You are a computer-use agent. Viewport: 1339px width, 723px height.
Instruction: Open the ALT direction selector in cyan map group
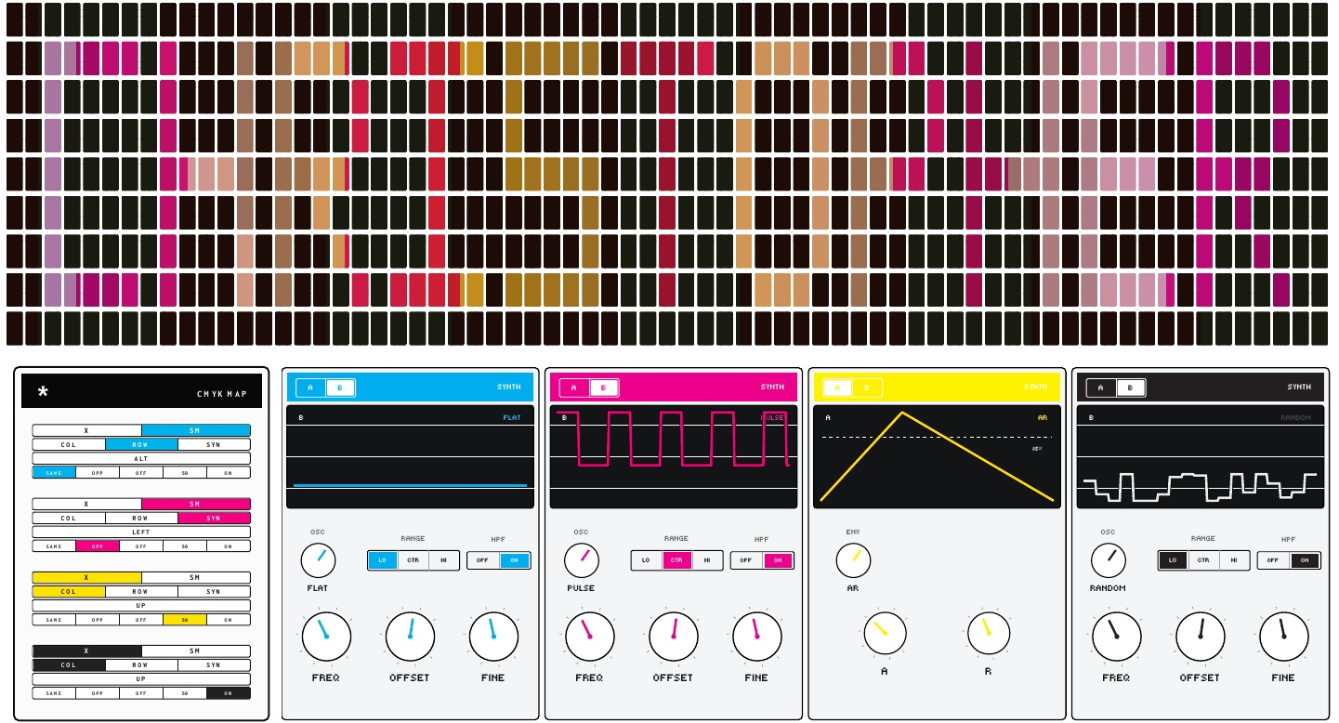point(141,458)
